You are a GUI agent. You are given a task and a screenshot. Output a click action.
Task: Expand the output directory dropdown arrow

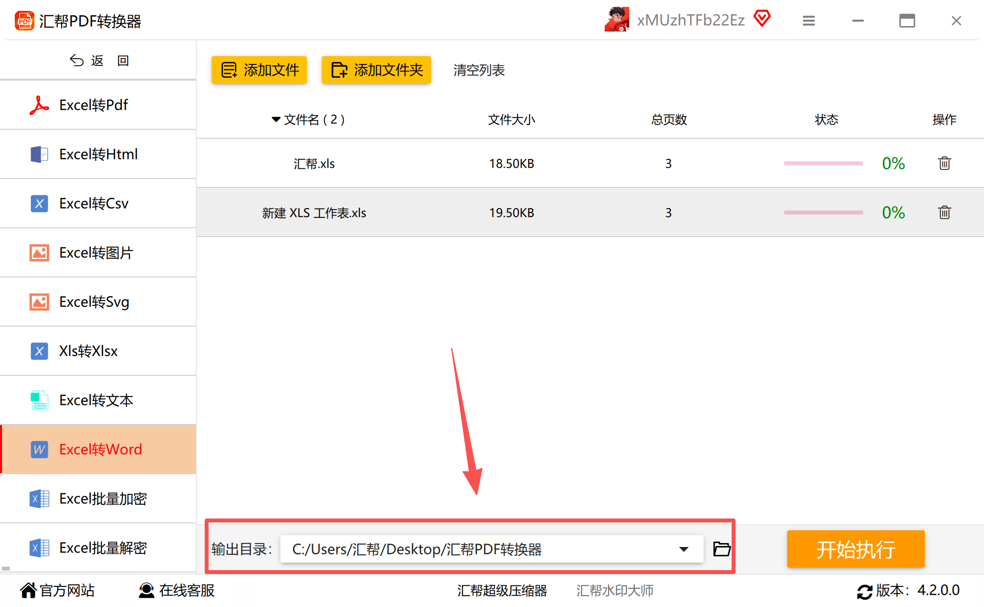[683, 549]
